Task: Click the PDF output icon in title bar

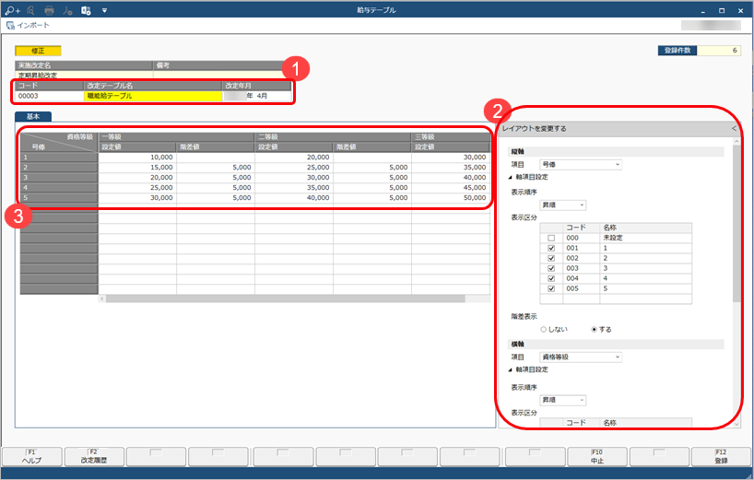Action: click(67, 10)
